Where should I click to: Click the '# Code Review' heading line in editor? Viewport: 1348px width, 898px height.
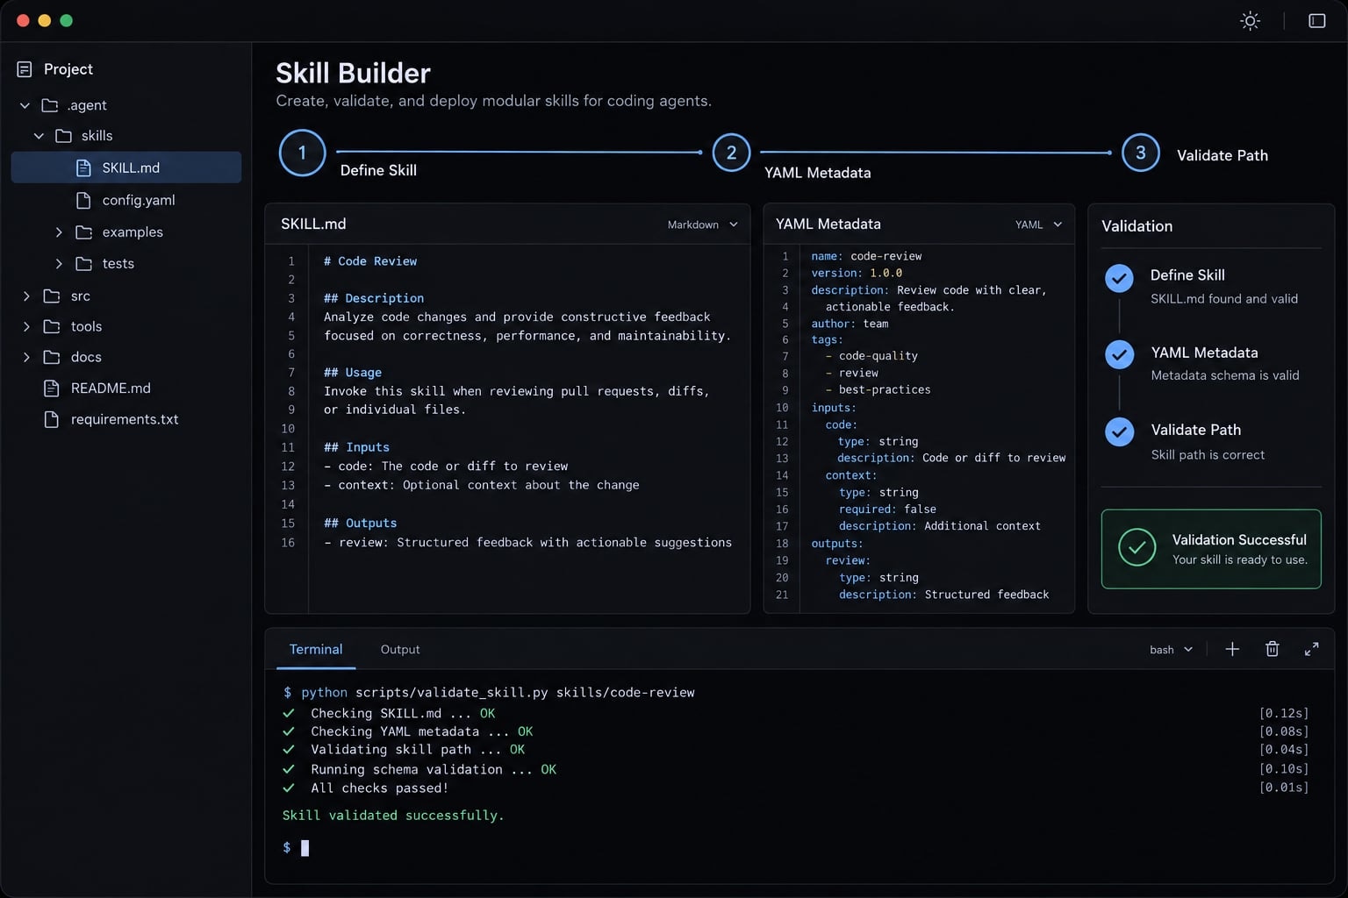[x=370, y=261]
